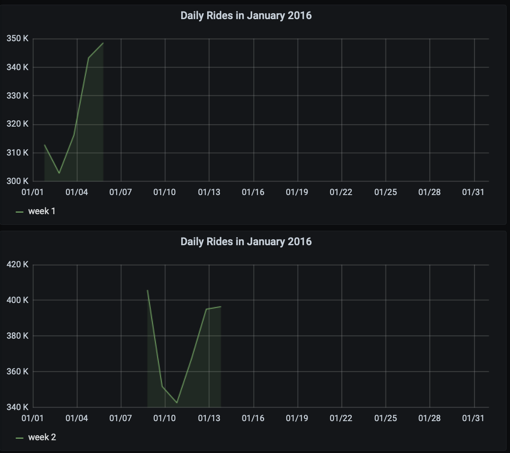Click the week 2 legend color line
This screenshot has width=510, height=453.
pos(20,438)
